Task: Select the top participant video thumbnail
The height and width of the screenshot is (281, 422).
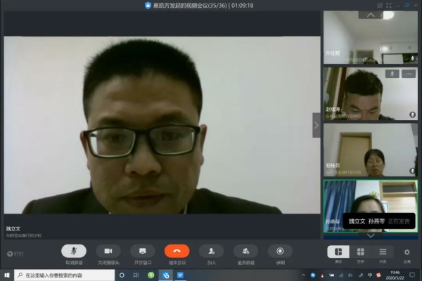Action: 371,37
